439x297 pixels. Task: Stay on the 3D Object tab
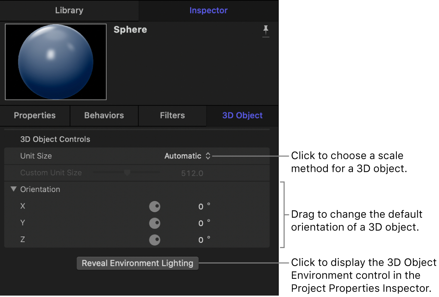242,115
